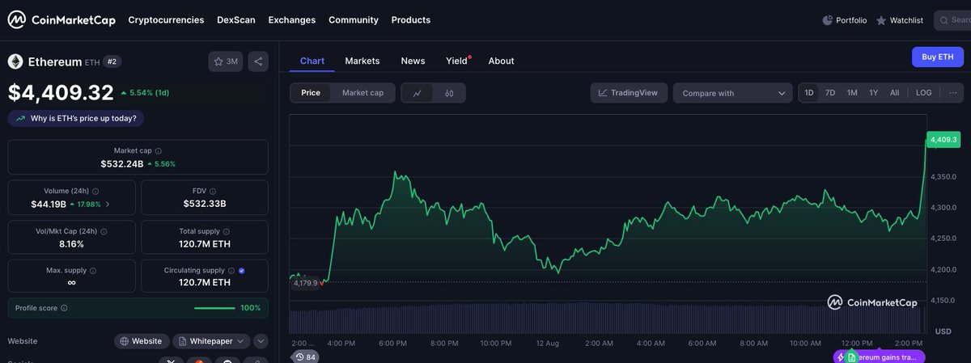Open the Exchanges menu
Viewport: 971px width, 363px height.
click(x=292, y=20)
